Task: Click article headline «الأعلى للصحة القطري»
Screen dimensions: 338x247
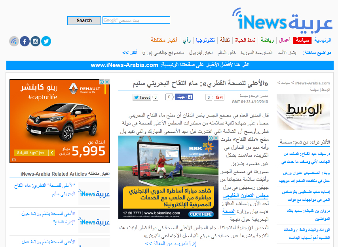Action: [201, 84]
